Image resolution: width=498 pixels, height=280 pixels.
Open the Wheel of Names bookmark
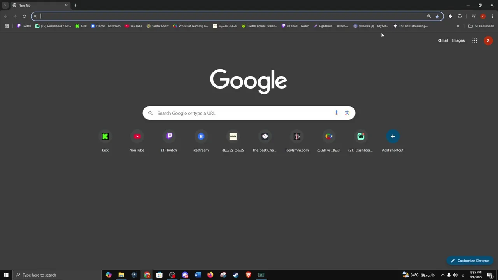[x=191, y=26]
